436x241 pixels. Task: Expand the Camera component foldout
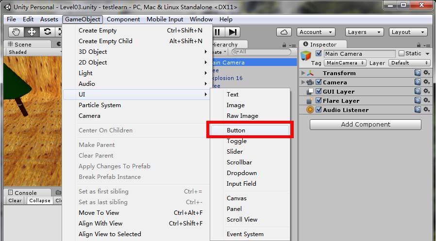[x=303, y=82]
